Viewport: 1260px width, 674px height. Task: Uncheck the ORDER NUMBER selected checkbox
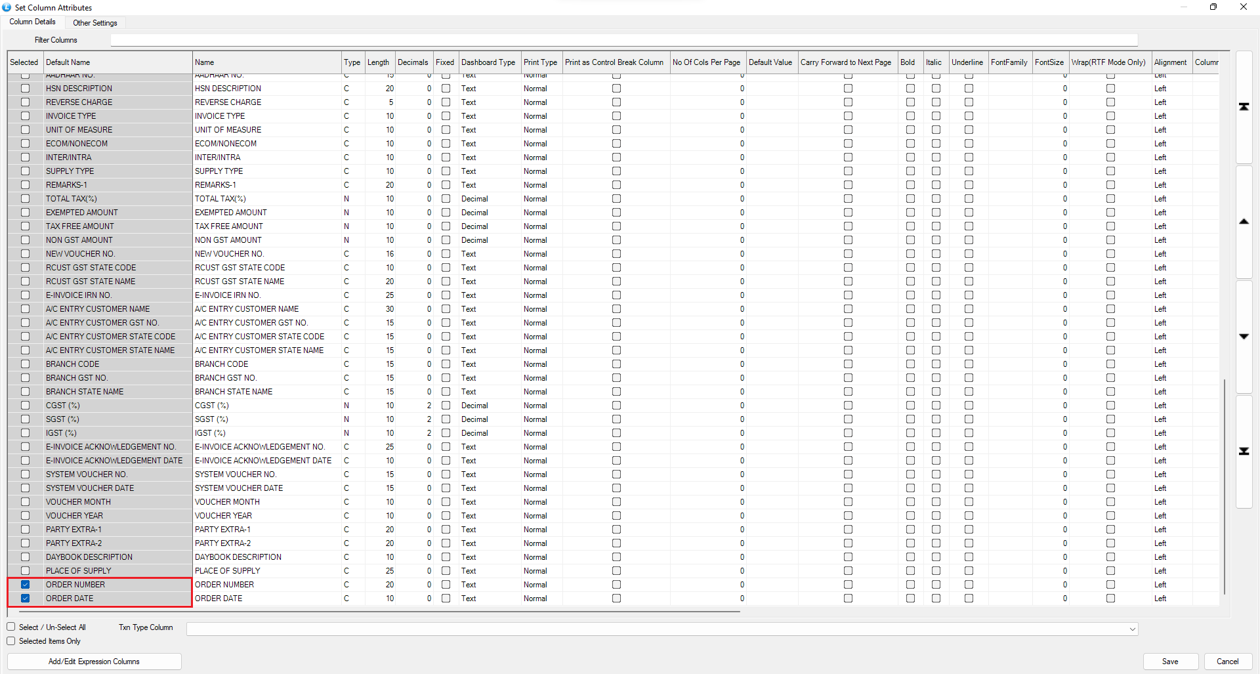click(x=26, y=585)
